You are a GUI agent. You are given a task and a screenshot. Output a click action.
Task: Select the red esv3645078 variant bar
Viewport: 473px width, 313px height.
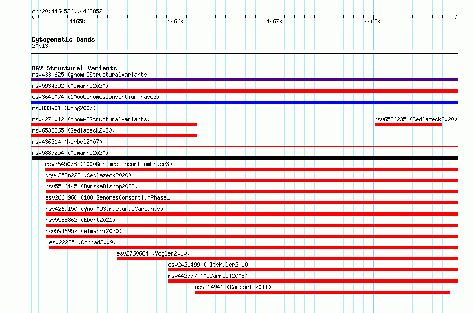tap(251, 169)
